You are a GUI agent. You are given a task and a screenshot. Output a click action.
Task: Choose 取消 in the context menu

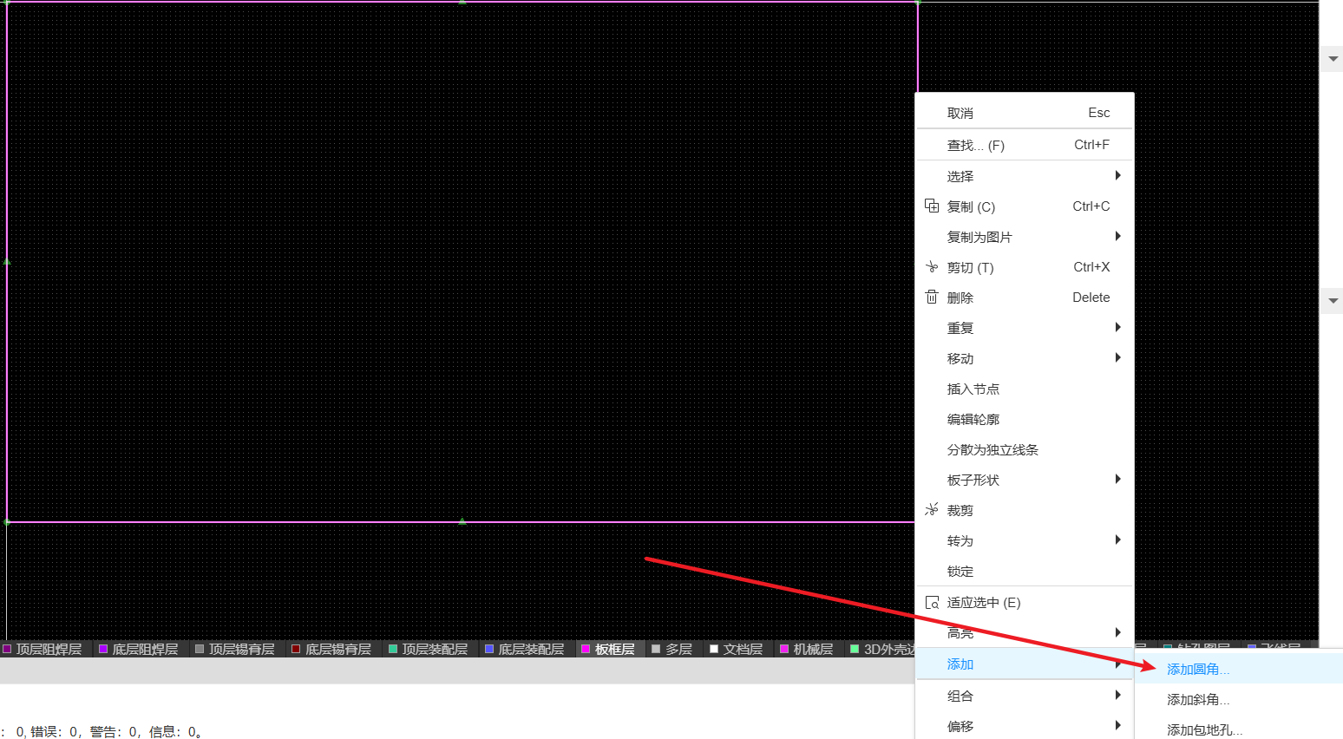coord(1025,113)
